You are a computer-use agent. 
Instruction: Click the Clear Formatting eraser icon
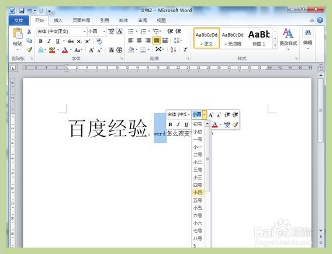(x=99, y=41)
